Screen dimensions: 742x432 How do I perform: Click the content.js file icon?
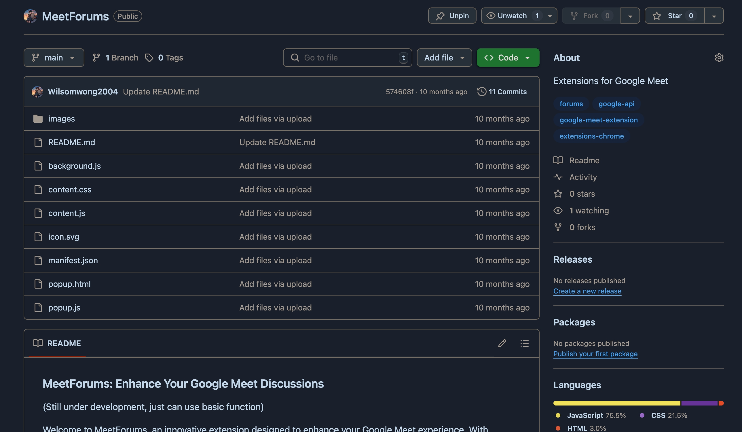click(x=38, y=213)
